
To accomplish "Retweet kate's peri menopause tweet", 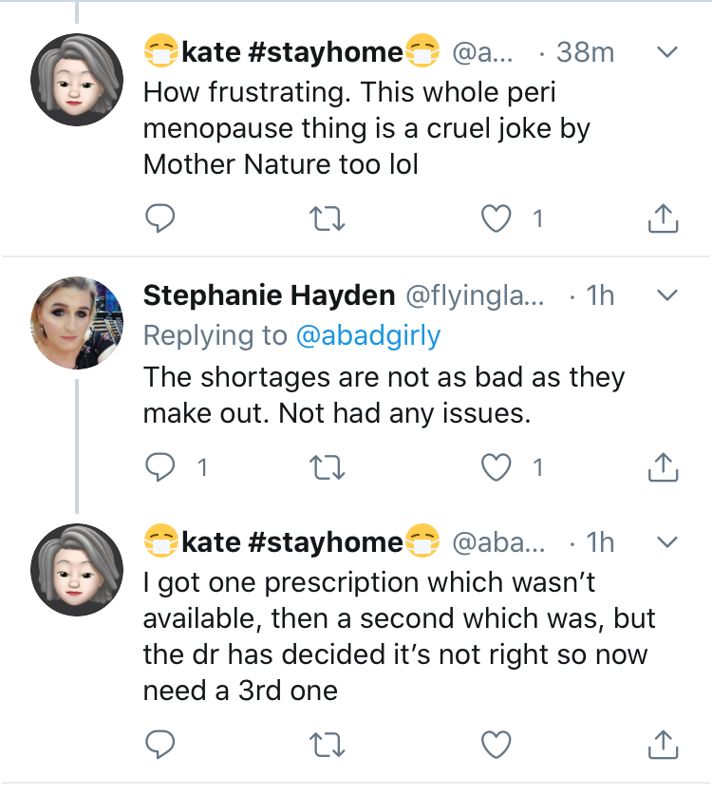I will point(328,218).
